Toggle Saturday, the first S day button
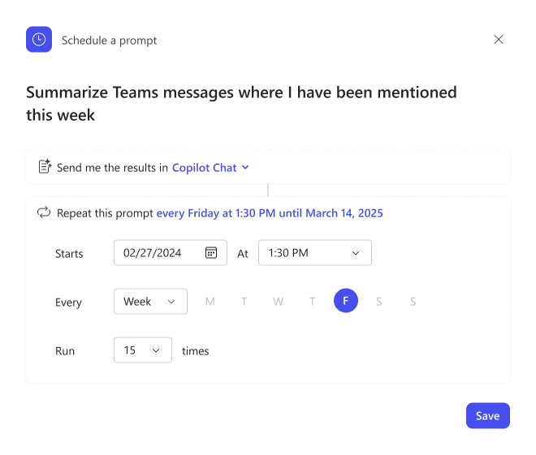This screenshot has width=536, height=455. [378, 301]
